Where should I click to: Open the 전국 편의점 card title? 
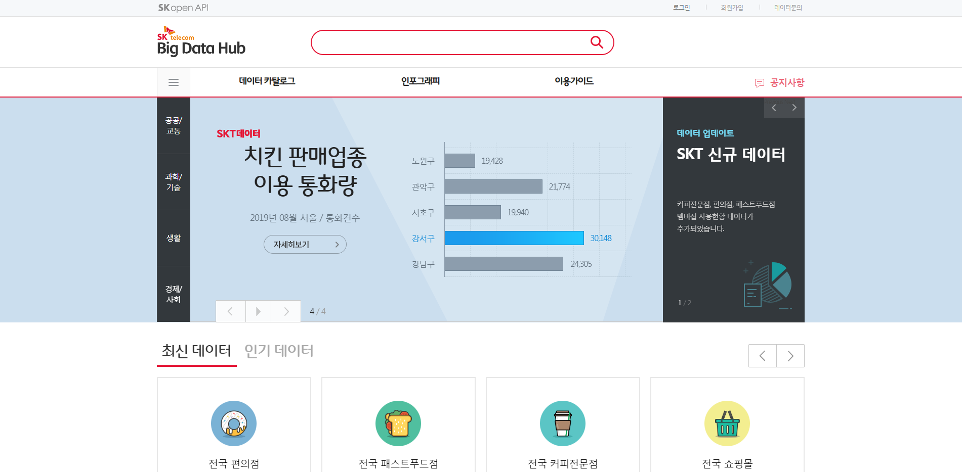pos(234,463)
